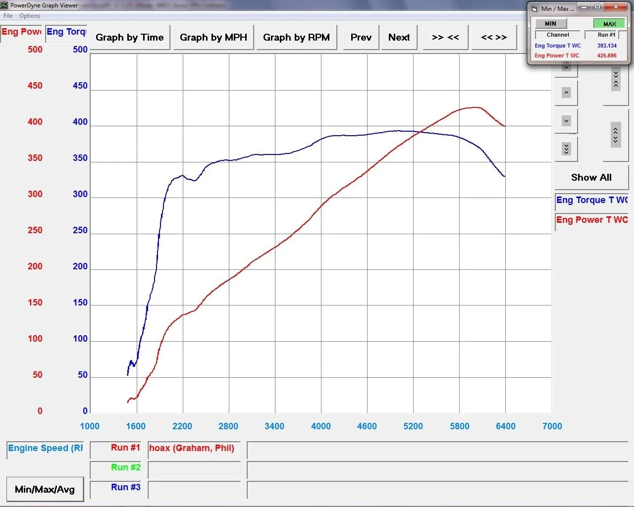Click the max torque value 393.134
Image resolution: width=634 pixels, height=507 pixels.
pyautogui.click(x=607, y=46)
